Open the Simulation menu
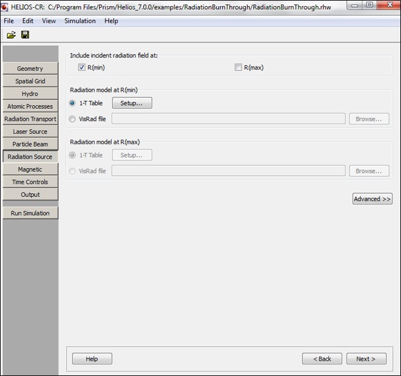401x376 pixels. (80, 21)
